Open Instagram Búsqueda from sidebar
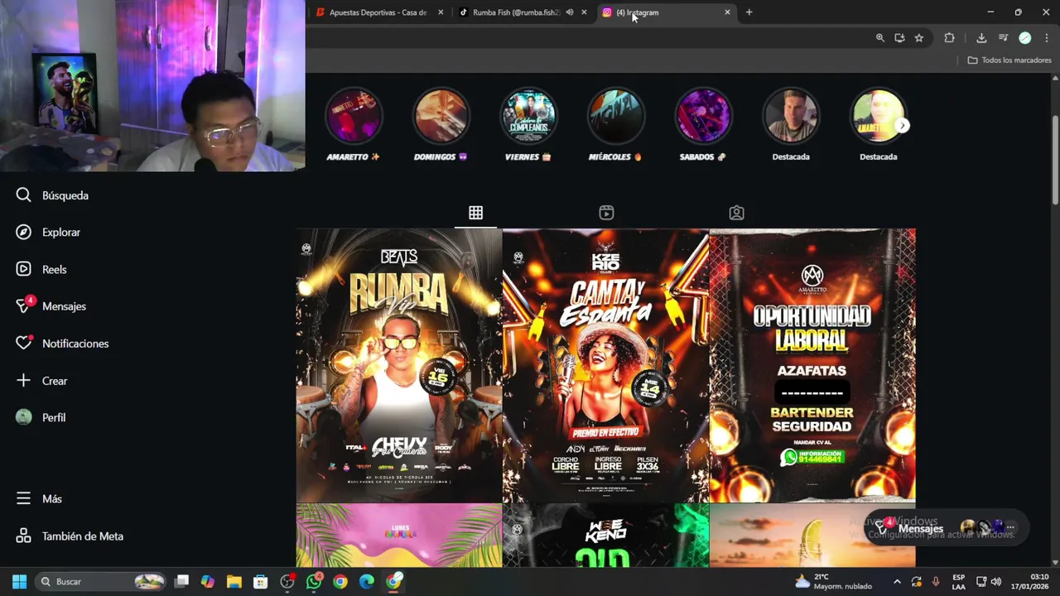The height and width of the screenshot is (596, 1060). pyautogui.click(x=52, y=195)
